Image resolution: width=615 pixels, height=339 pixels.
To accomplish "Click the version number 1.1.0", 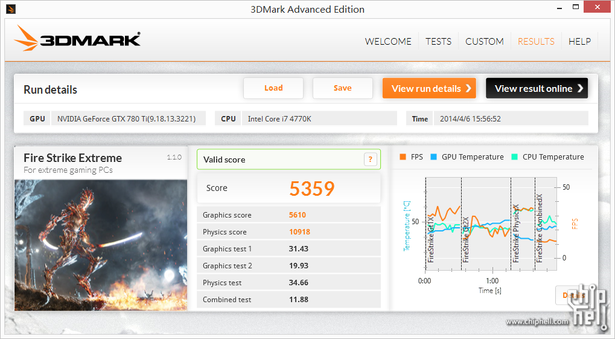I will coord(174,157).
